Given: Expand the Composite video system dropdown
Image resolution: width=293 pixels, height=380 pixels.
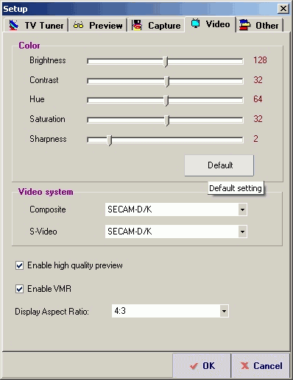Looking at the screenshot, I should pyautogui.click(x=242, y=209).
